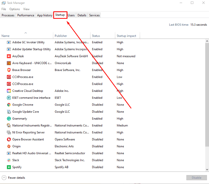This screenshot has width=209, height=184.
Task: Click Disabled status in the Google Chrome row
Action: click(97, 105)
